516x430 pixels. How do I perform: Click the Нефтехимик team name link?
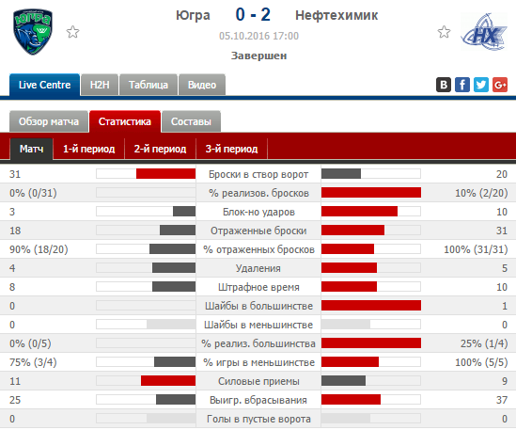tap(336, 15)
